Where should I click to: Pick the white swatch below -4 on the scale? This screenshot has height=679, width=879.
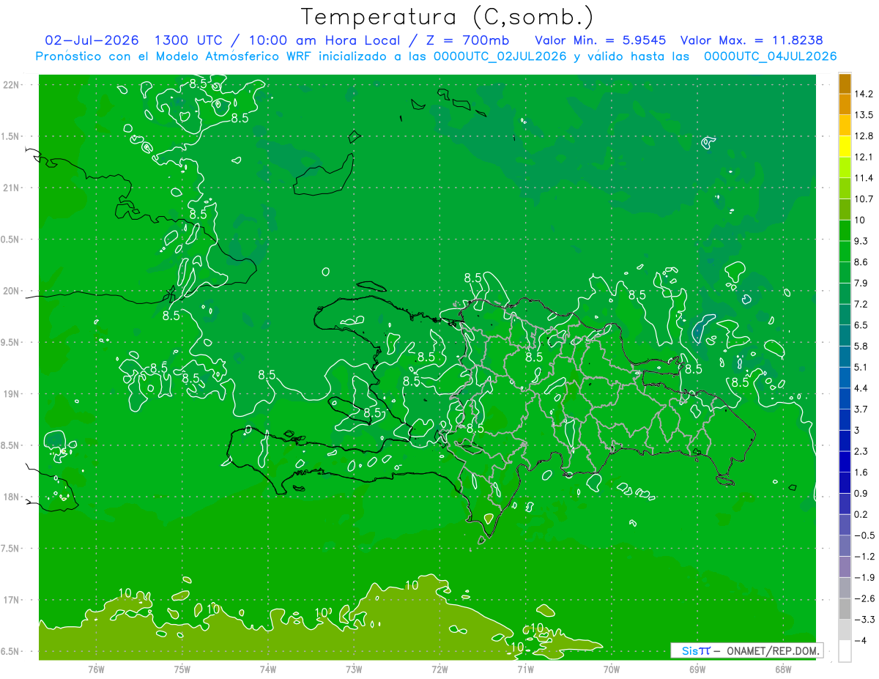[845, 651]
